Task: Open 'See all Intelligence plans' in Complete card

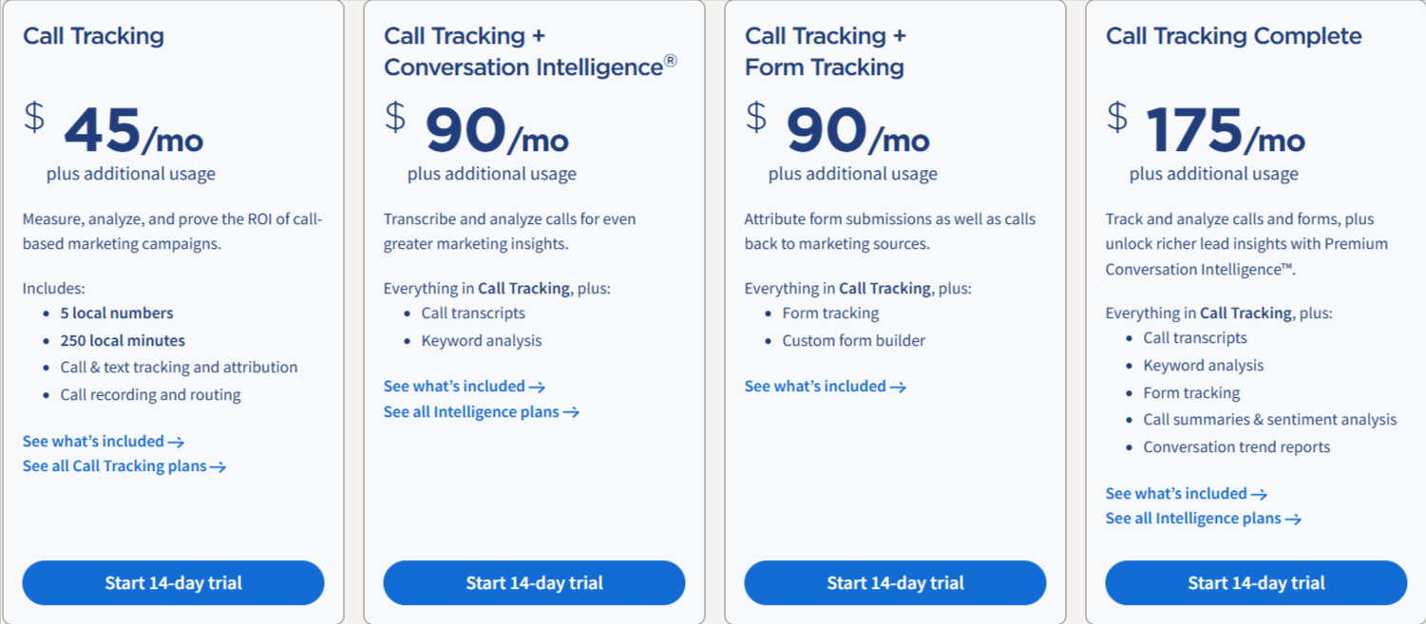Action: pyautogui.click(x=1203, y=519)
